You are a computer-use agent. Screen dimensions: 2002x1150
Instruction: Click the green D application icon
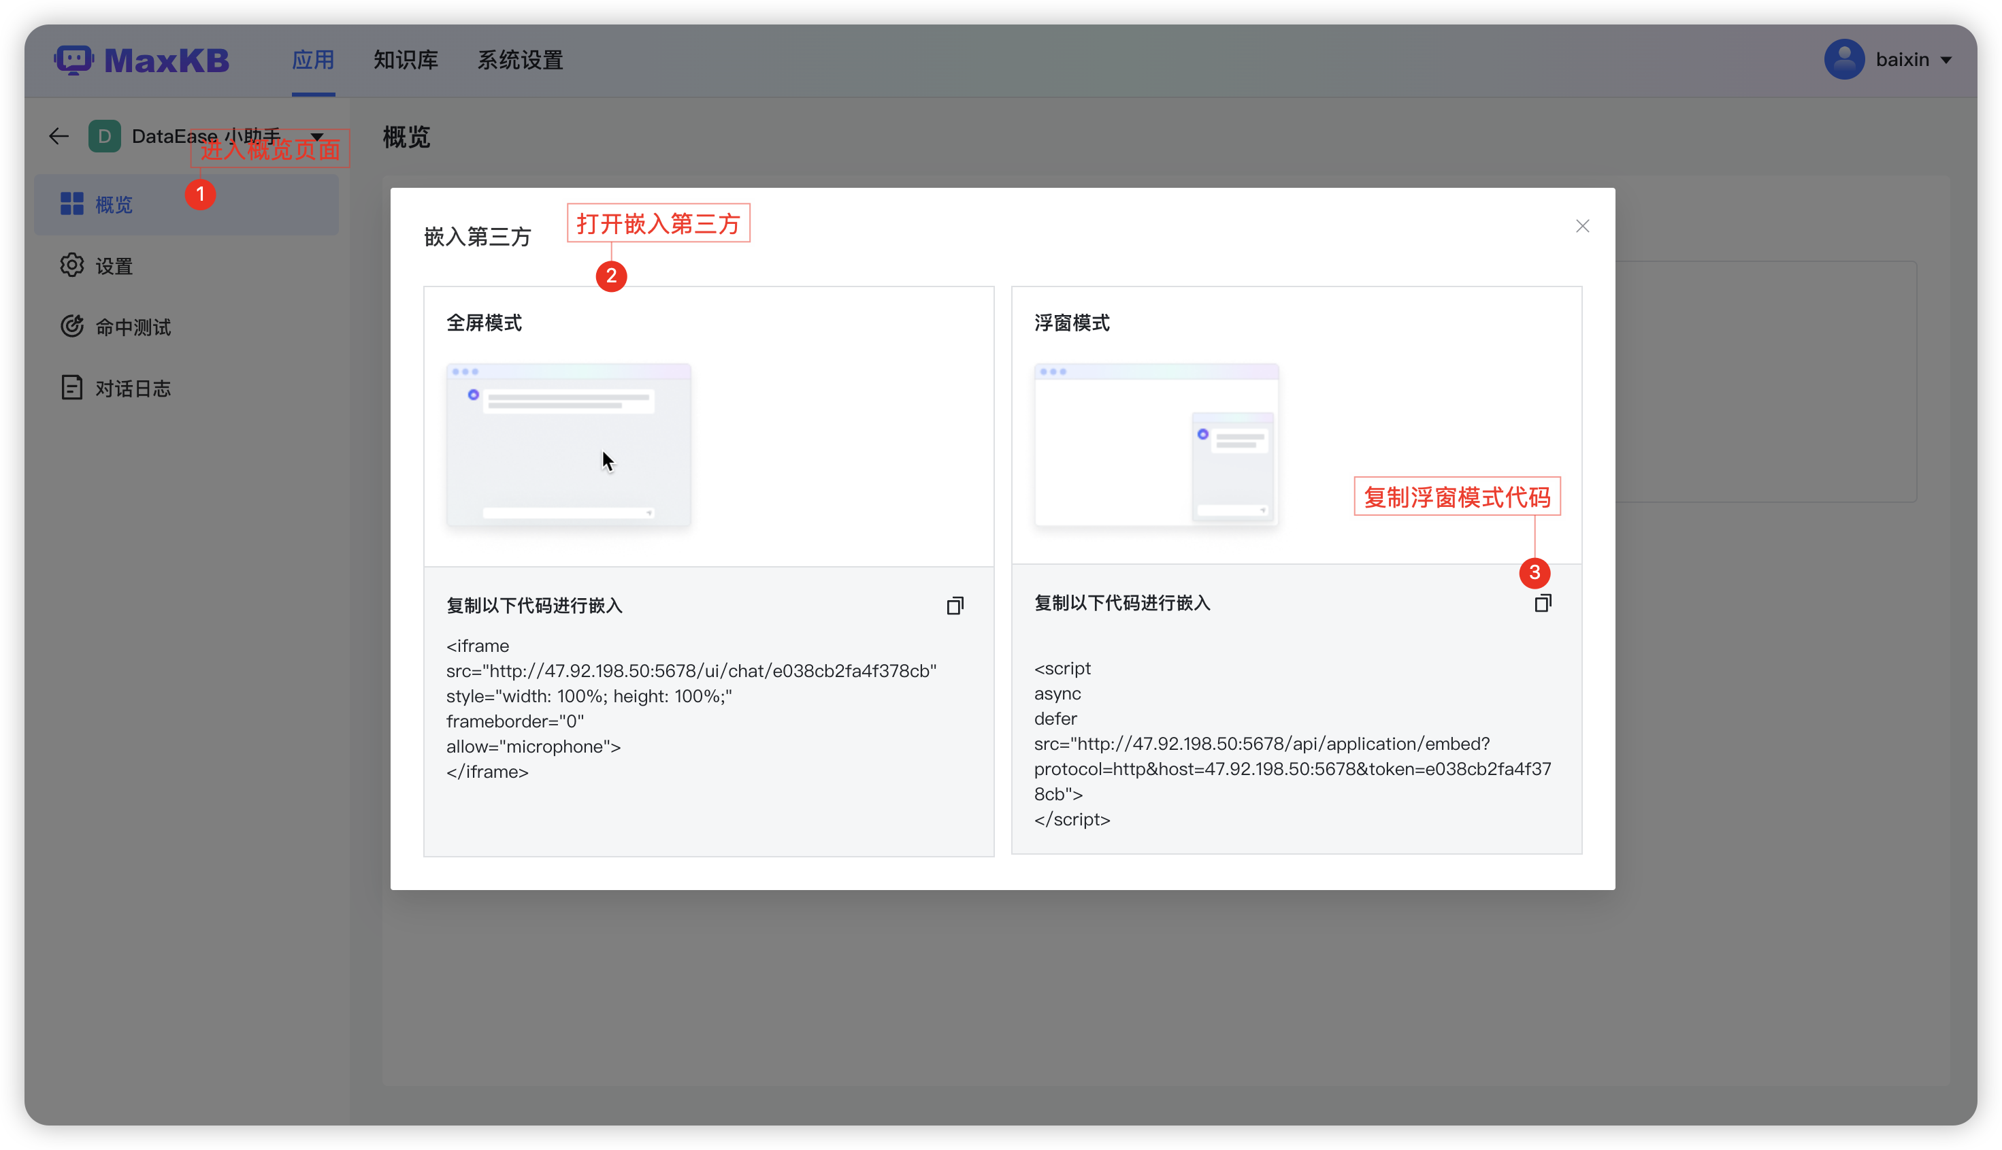[x=104, y=137]
